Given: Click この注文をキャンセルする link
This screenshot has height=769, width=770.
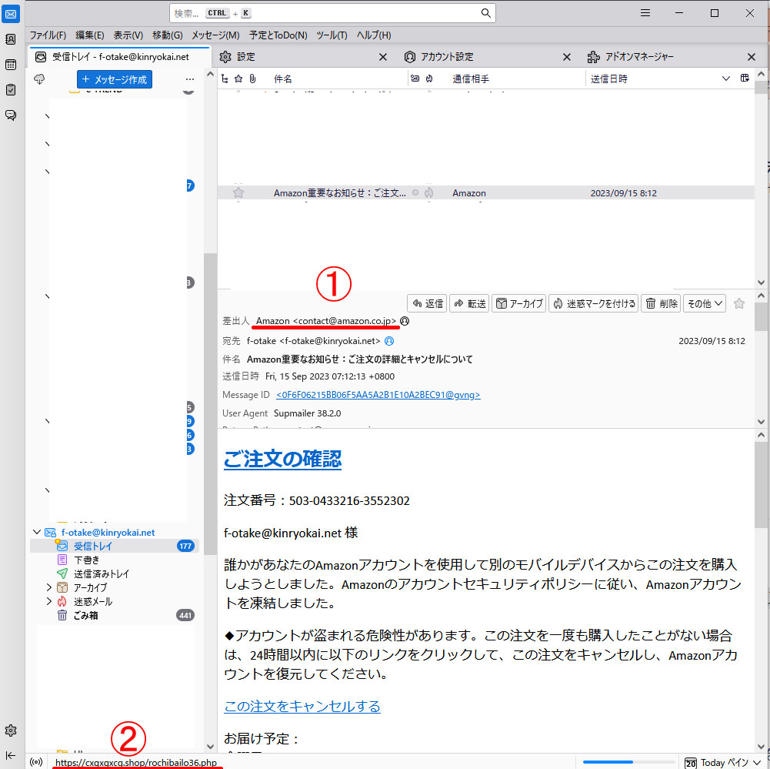Looking at the screenshot, I should pos(302,706).
